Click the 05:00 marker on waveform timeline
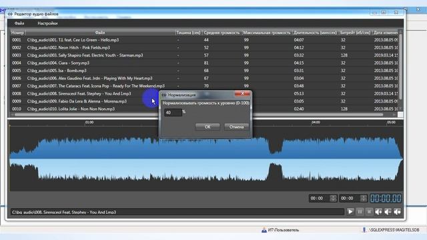427x240 pixels. (391, 123)
